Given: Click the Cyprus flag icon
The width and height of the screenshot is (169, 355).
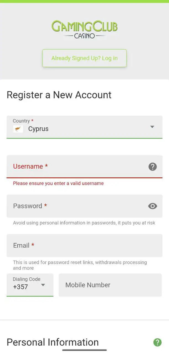Looking at the screenshot, I should tap(18, 129).
